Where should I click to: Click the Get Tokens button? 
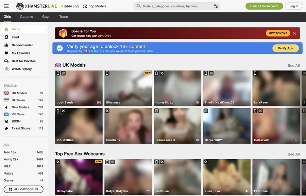pyautogui.click(x=278, y=33)
